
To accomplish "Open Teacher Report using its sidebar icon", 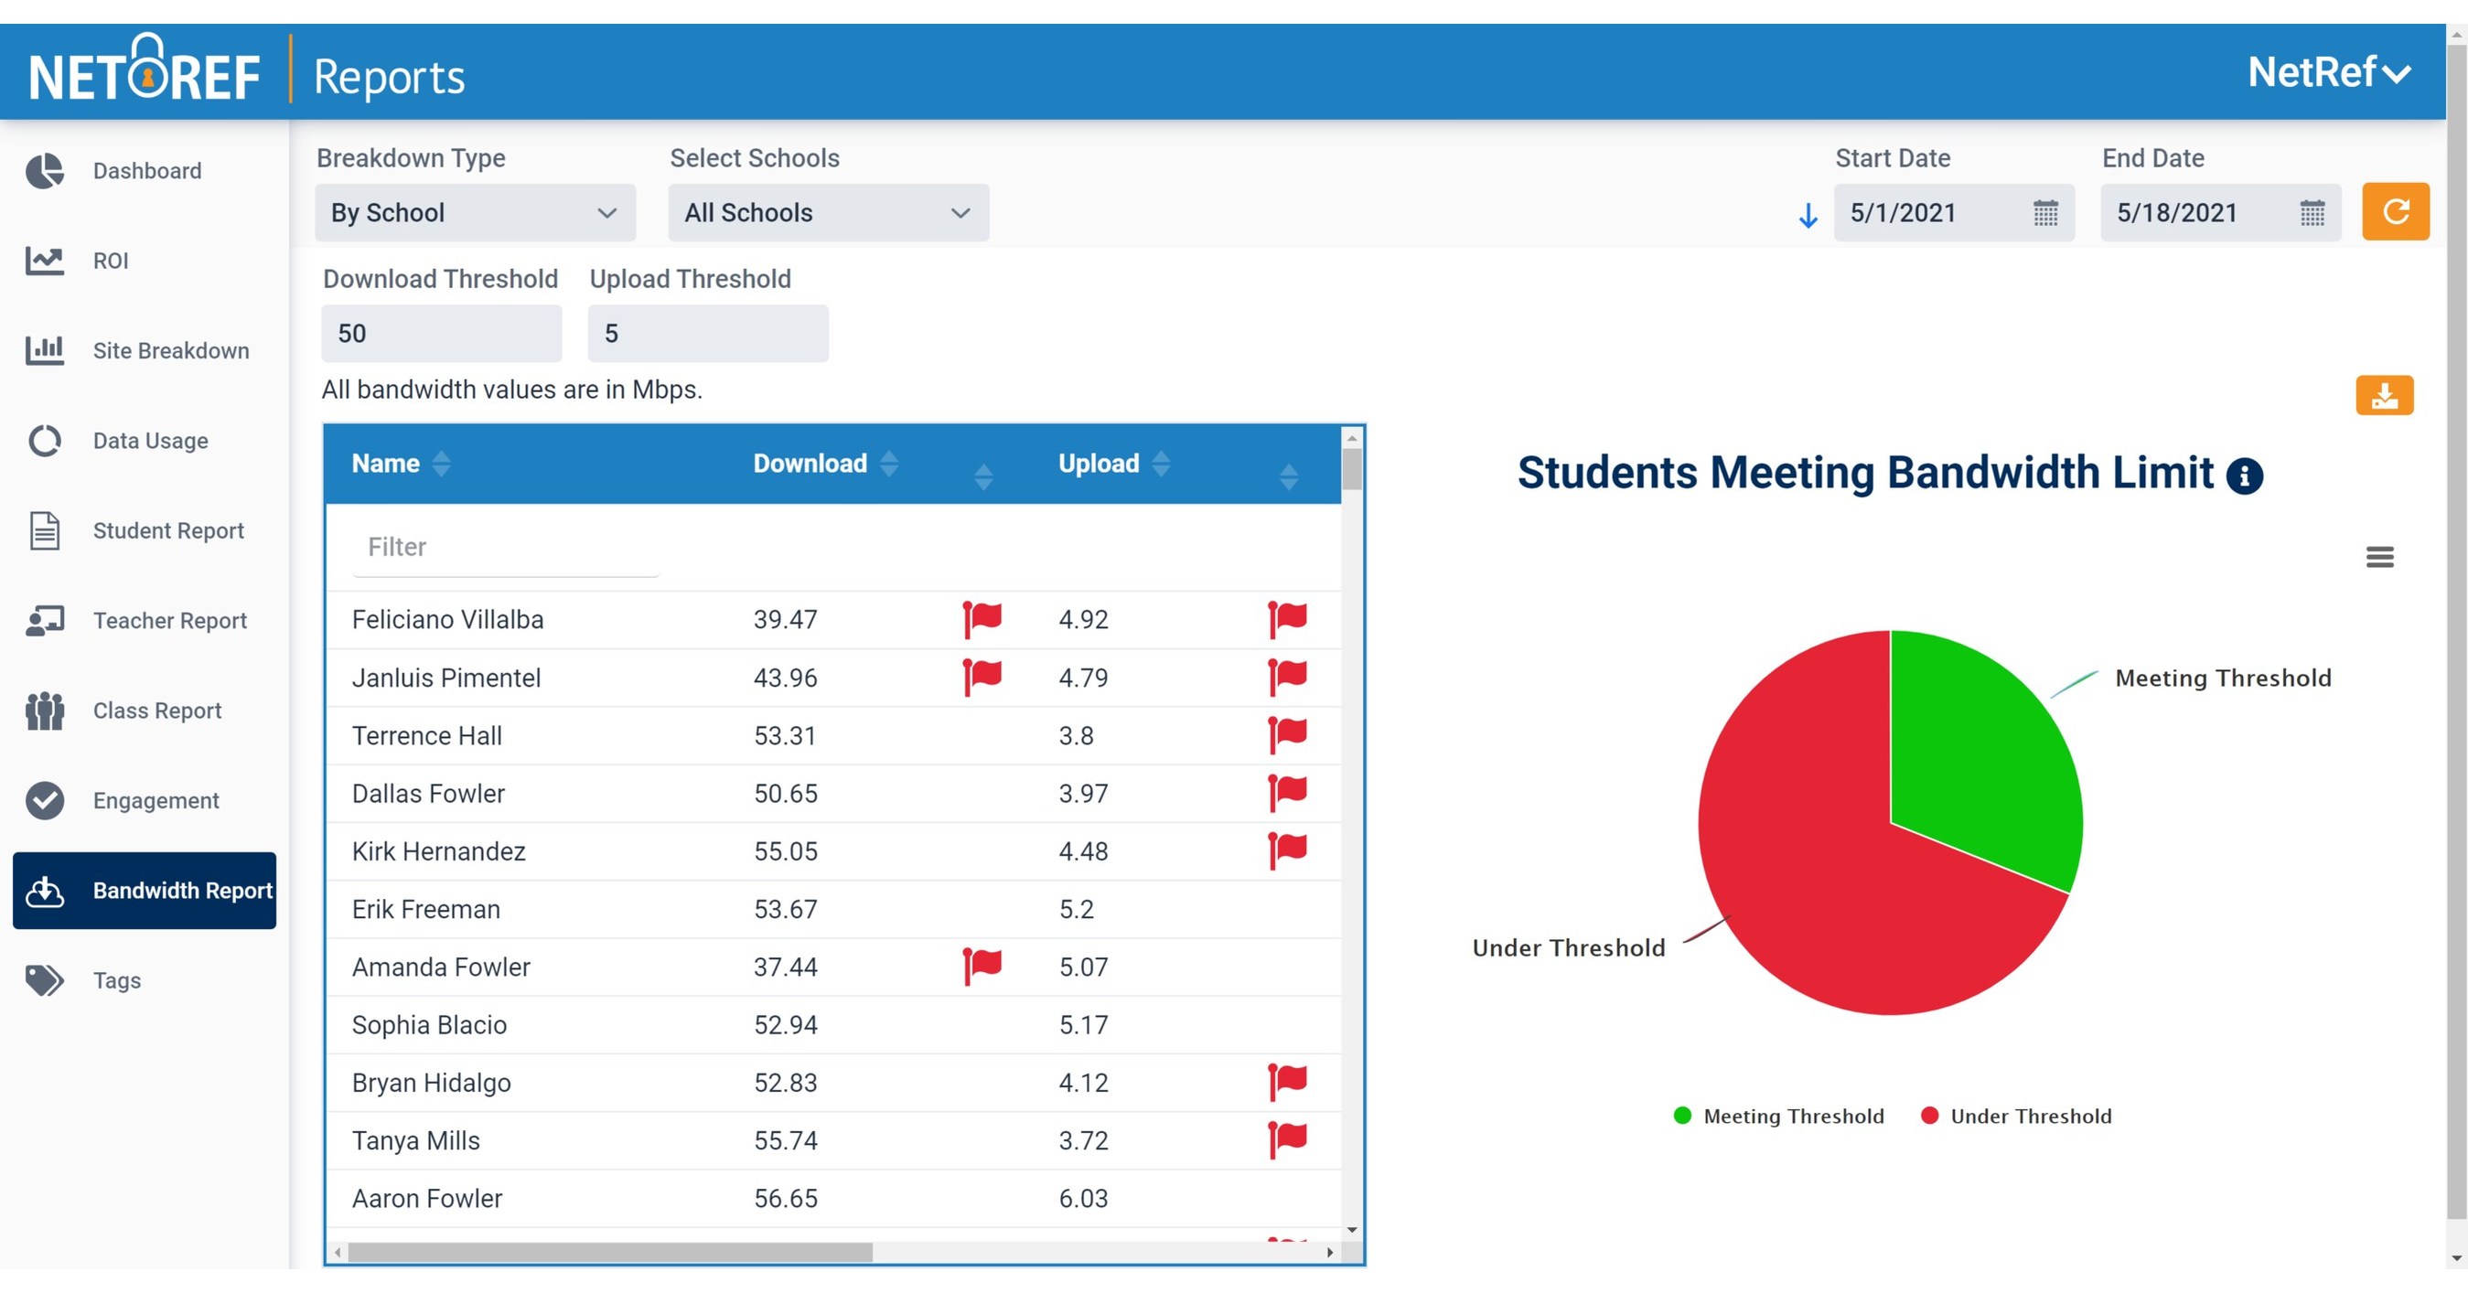I will pyautogui.click(x=44, y=620).
